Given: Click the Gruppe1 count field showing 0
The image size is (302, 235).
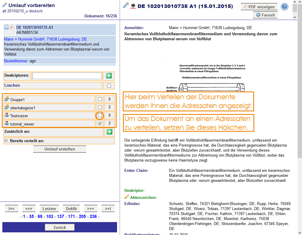Looking at the screenshot, I should coord(109,99).
